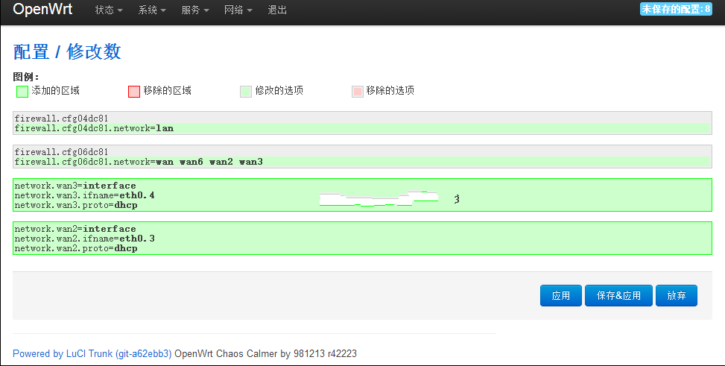
Task: Open the 服务 dropdown menu
Action: [x=195, y=10]
